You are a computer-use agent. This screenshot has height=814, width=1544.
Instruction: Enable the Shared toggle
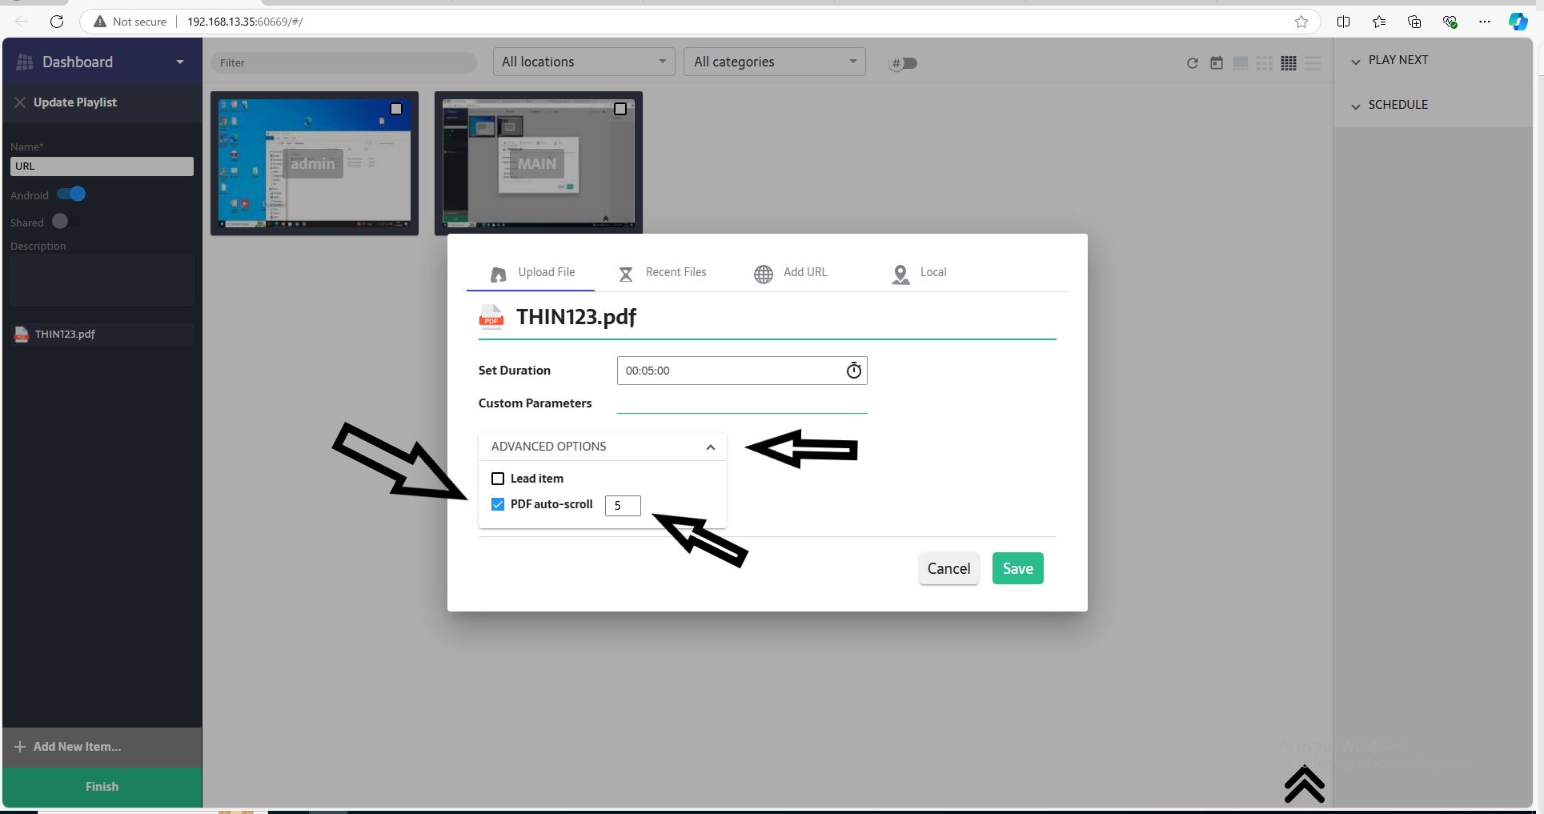coord(65,222)
